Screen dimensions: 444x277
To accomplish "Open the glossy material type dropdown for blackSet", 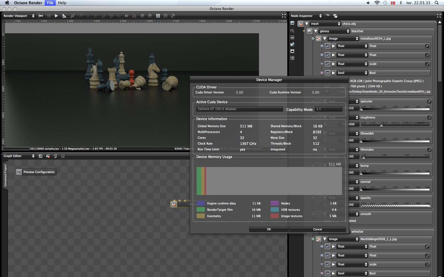I will tap(334, 31).
